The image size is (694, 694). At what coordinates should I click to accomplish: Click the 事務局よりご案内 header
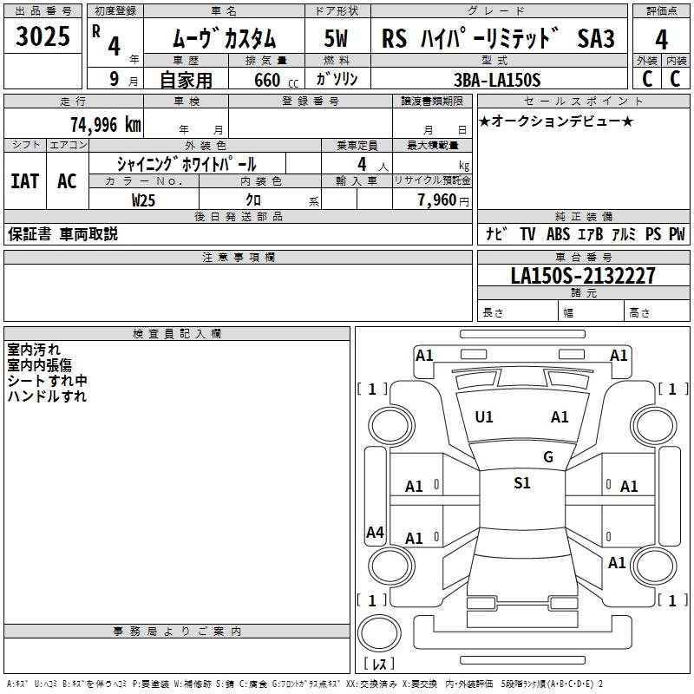[177, 632]
